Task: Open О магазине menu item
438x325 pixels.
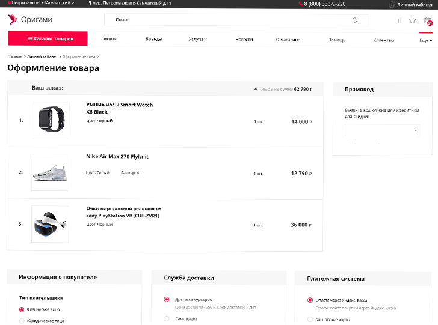Action: coord(288,40)
